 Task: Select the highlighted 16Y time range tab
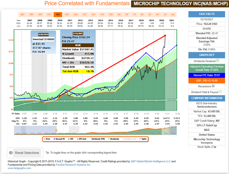point(58,15)
